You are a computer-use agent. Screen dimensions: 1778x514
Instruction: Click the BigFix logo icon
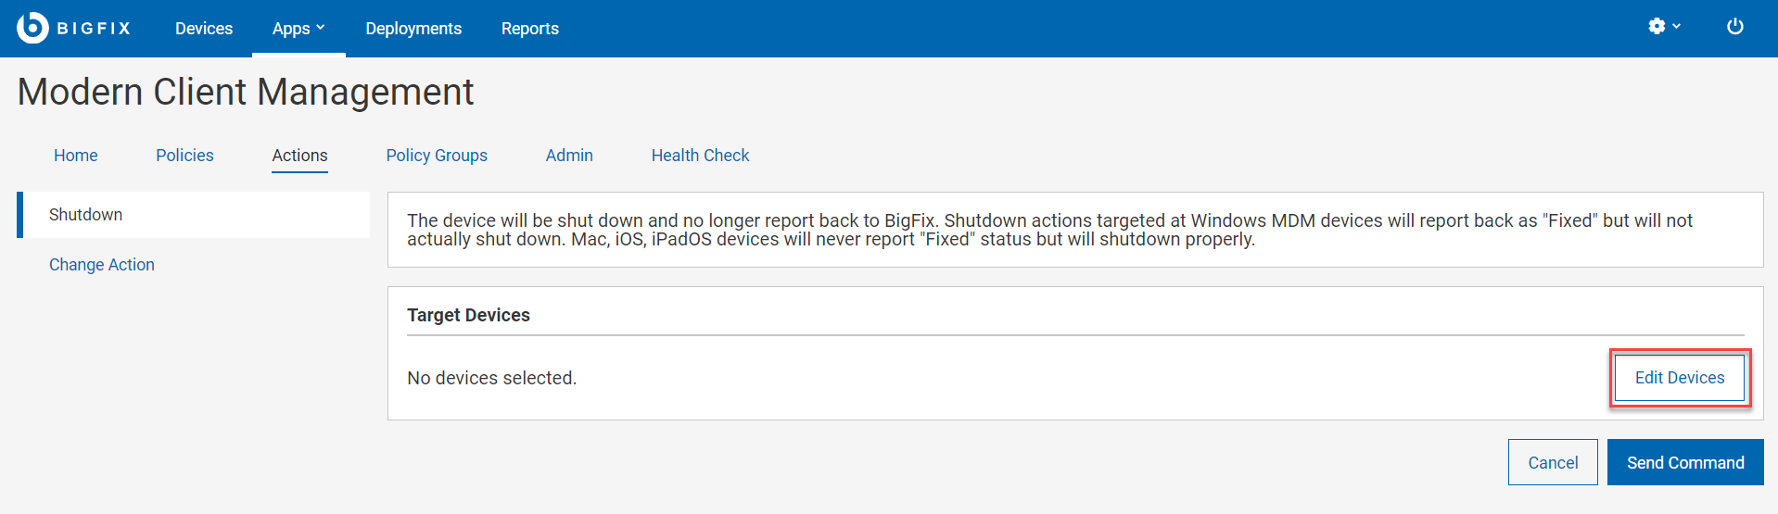tap(32, 28)
